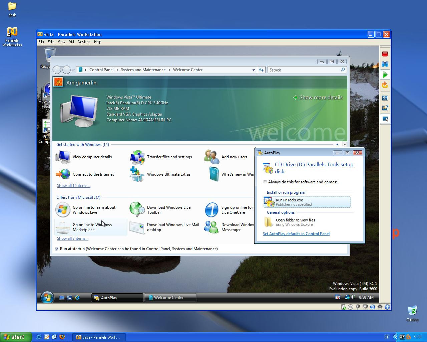This screenshot has height=342, width=427.
Task: Click the green Start (play) VM icon
Action: [385, 74]
